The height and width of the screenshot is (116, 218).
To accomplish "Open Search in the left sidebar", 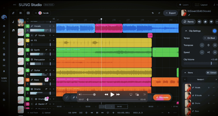I will pos(4,49).
